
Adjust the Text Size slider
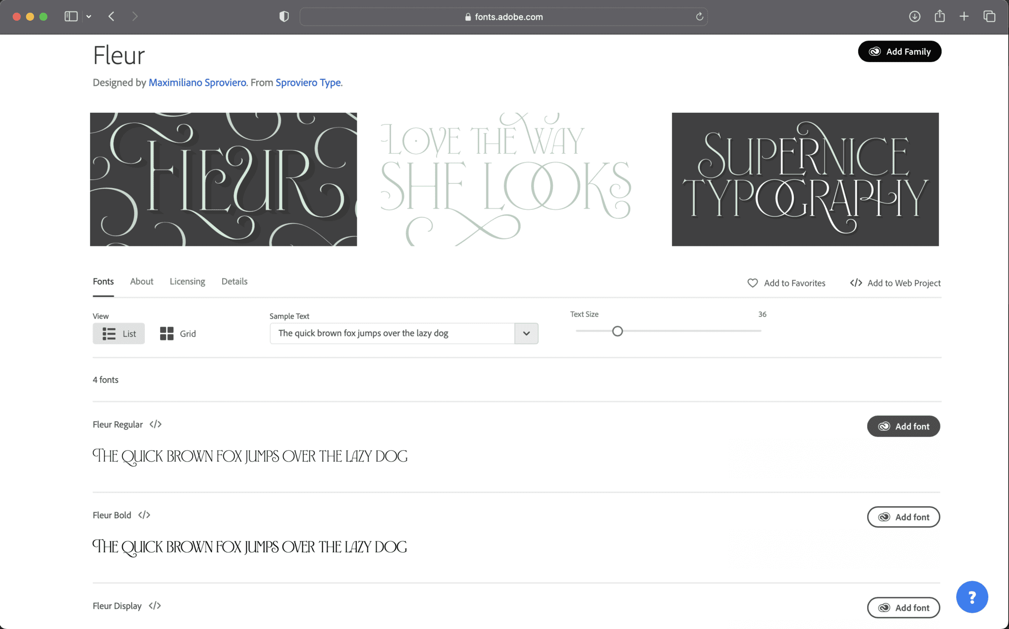point(617,331)
